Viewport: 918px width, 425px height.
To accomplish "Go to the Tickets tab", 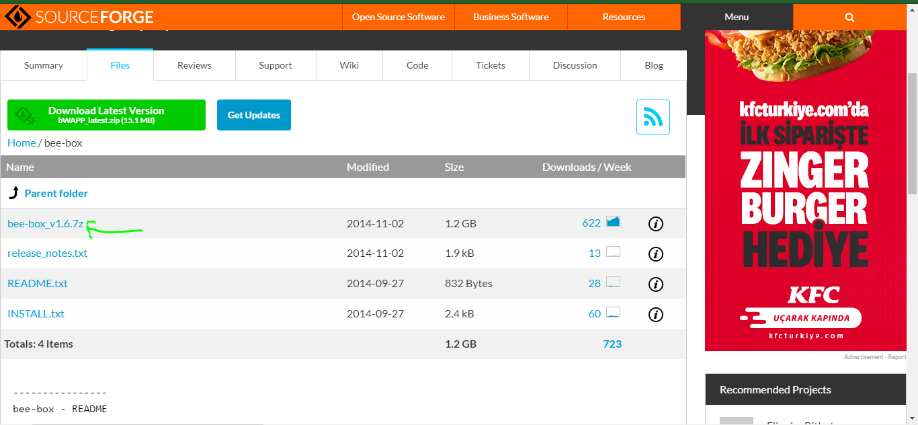I will pyautogui.click(x=491, y=65).
